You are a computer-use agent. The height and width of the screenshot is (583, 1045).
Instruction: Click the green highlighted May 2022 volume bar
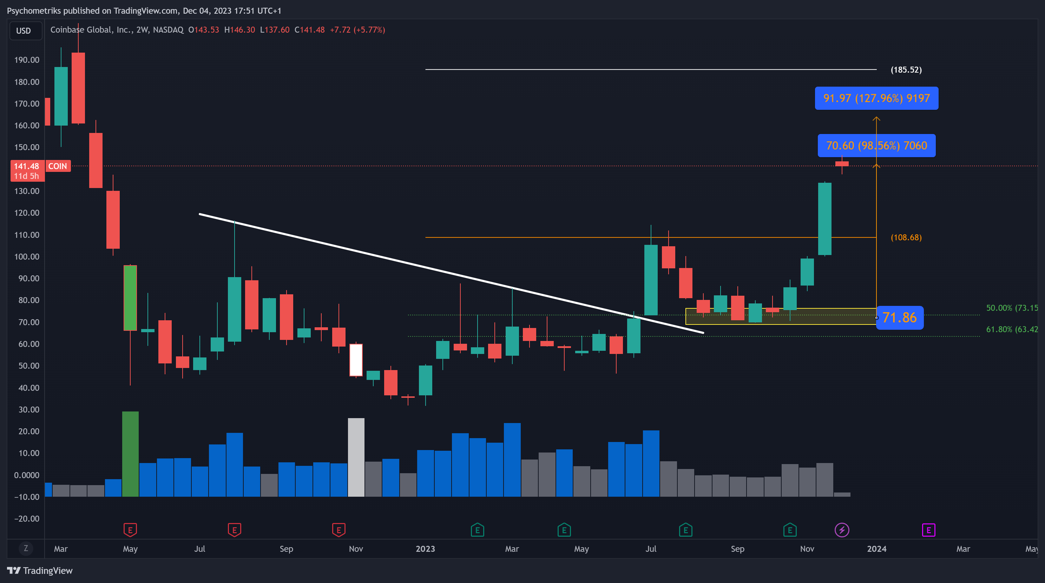click(130, 454)
